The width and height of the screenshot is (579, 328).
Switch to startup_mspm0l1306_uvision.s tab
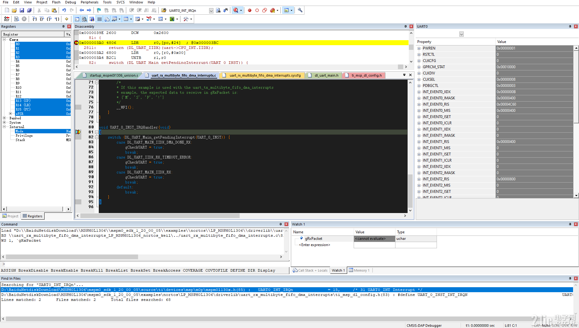pos(111,75)
